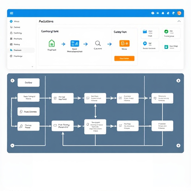Click the round white clock icon in header

tap(153, 13)
